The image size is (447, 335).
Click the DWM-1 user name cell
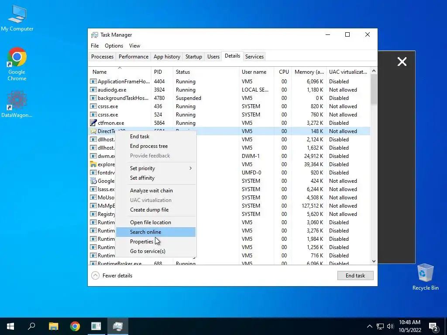[x=251, y=156]
